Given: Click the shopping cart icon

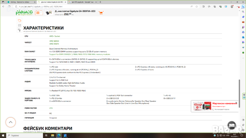Looking at the screenshot, I should (x=101, y=12).
